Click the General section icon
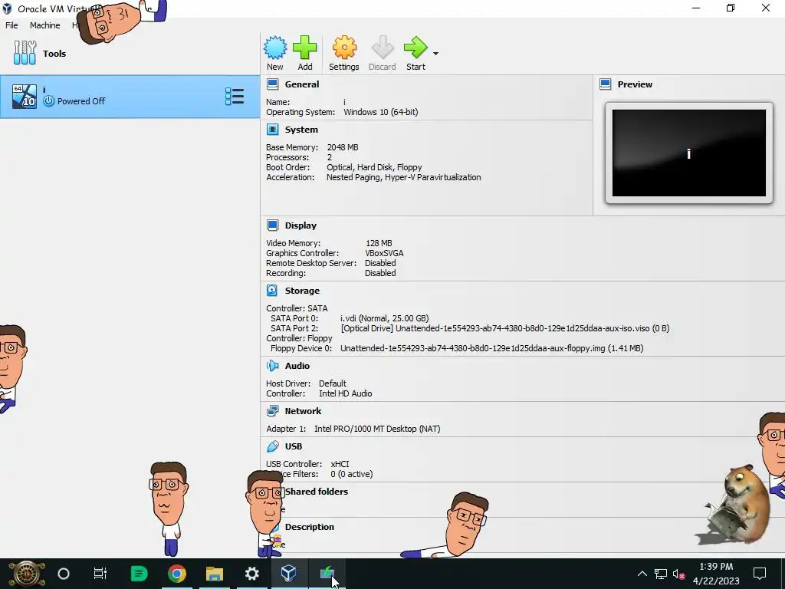The image size is (785, 589). click(272, 84)
